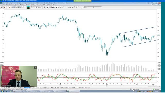The width and height of the screenshot is (165, 93).
Task: Switch to the RTS tab
Action: 9,88
